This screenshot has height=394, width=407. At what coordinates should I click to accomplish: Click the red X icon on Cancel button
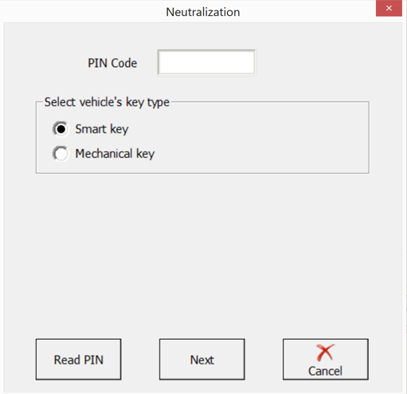tap(325, 353)
